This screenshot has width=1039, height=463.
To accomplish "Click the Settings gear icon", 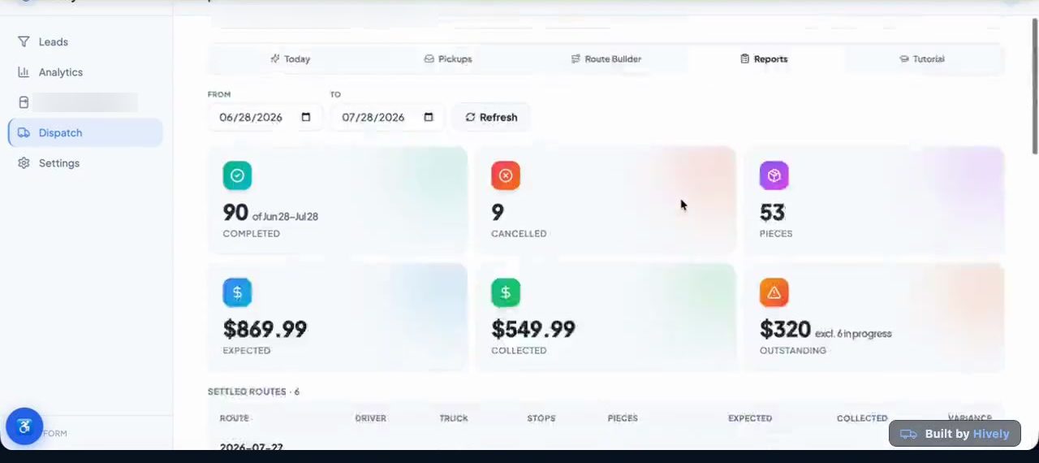I will (x=24, y=163).
